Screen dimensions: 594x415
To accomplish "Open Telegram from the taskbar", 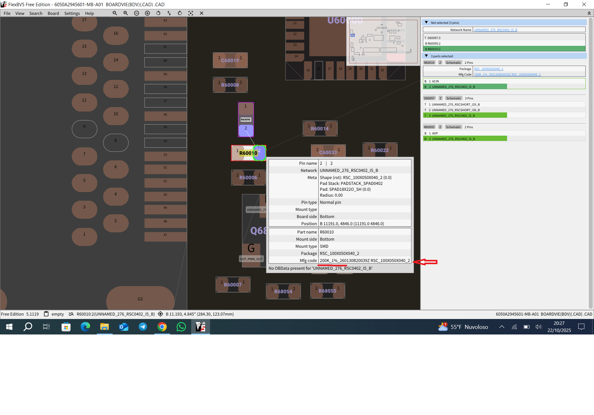I will pyautogui.click(x=143, y=327).
